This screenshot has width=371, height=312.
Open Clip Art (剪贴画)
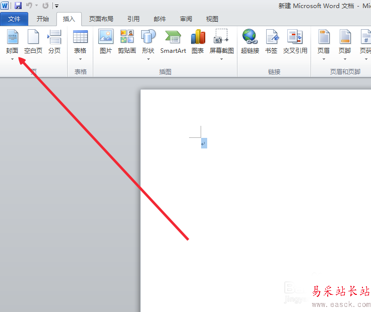[x=127, y=42]
